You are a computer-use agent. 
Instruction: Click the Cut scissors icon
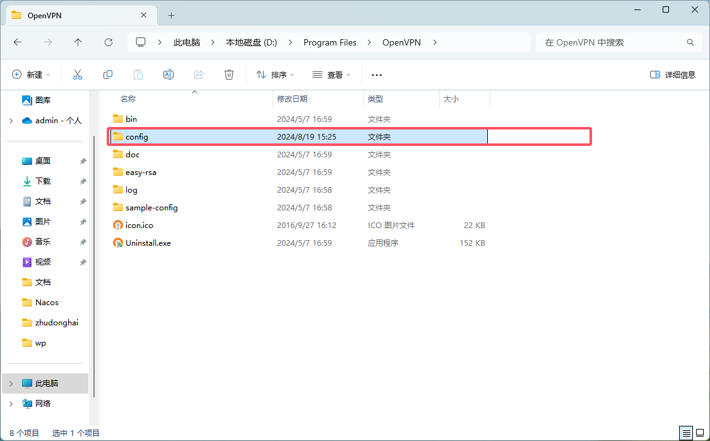[x=78, y=75]
